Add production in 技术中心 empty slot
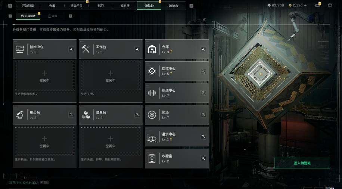The height and width of the screenshot is (189, 342). [44, 76]
